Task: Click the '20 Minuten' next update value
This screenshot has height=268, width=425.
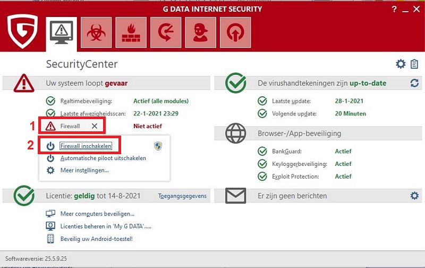Action: point(351,114)
